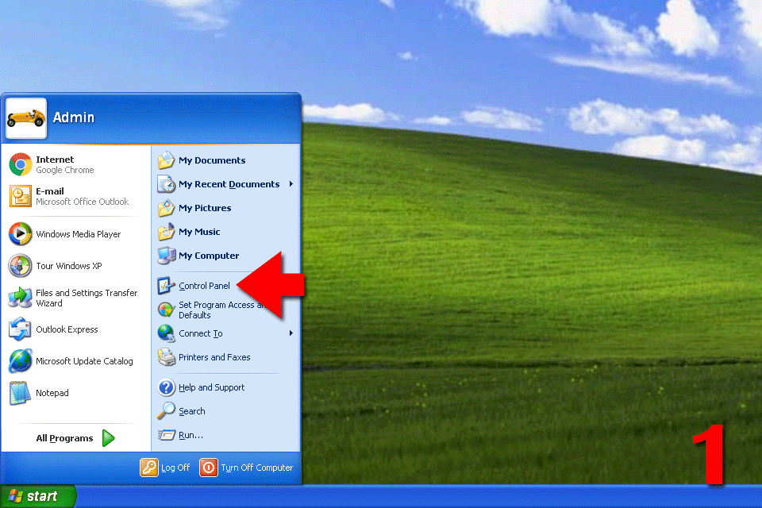Start the Tour Windows XP icon

21,266
